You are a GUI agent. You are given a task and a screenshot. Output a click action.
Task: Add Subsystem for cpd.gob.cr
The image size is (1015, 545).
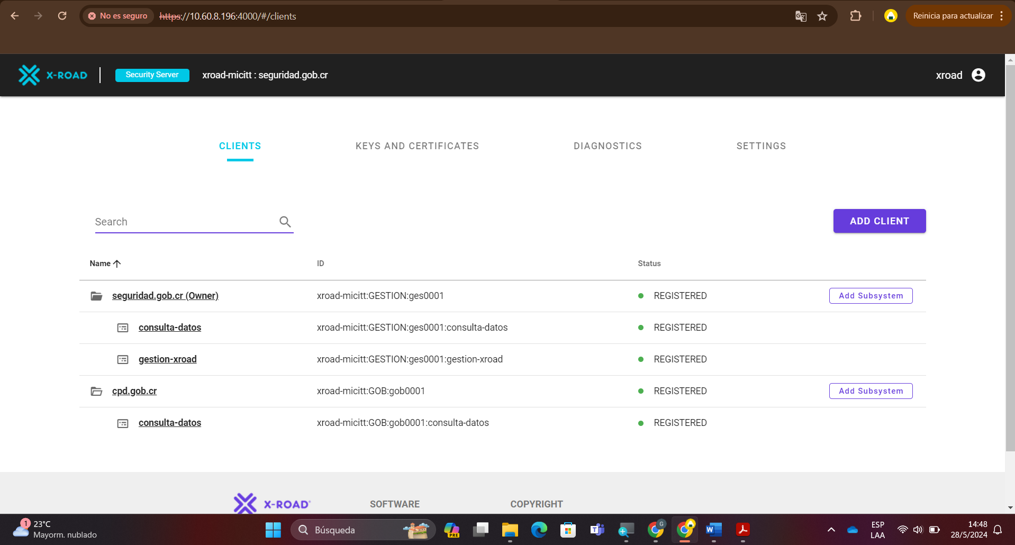[871, 391]
